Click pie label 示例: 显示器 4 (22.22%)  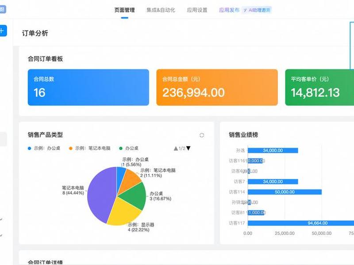141,227
